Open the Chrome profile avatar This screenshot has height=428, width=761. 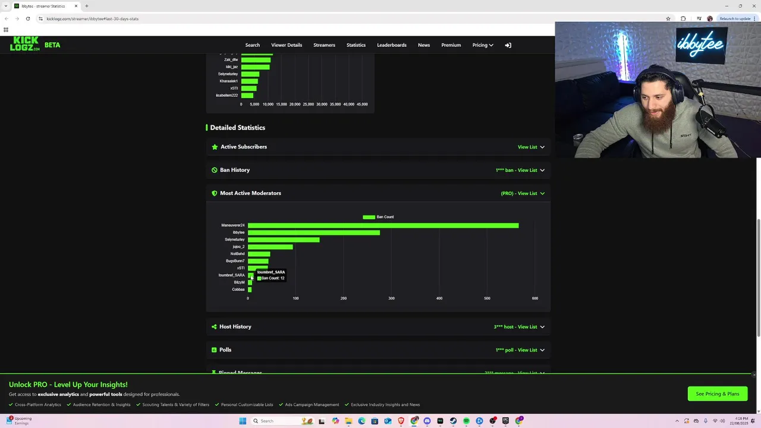710,18
